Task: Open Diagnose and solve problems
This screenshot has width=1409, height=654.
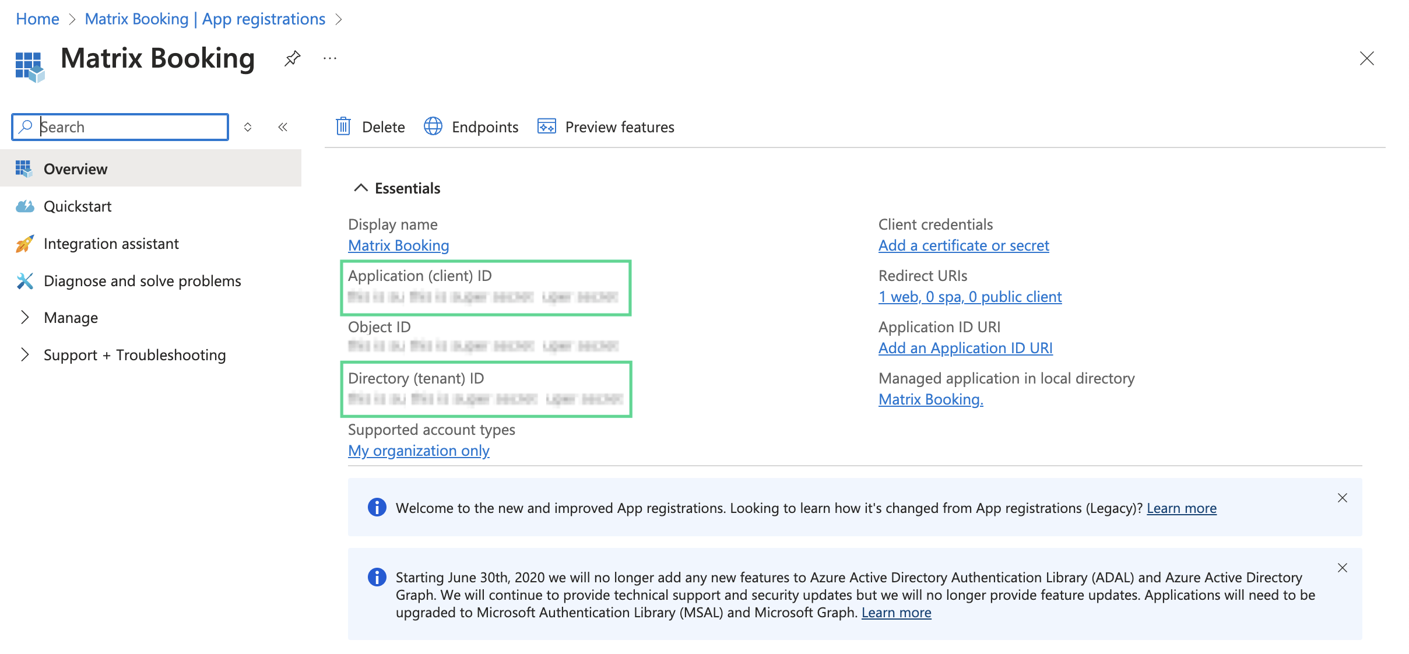Action: point(142,280)
